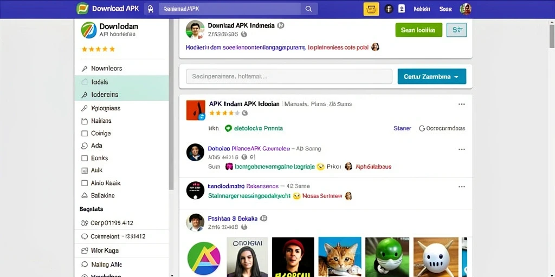Click the green checkmark badge near eletolocka Pnnnta
This screenshot has height=277, width=555.
click(228, 129)
